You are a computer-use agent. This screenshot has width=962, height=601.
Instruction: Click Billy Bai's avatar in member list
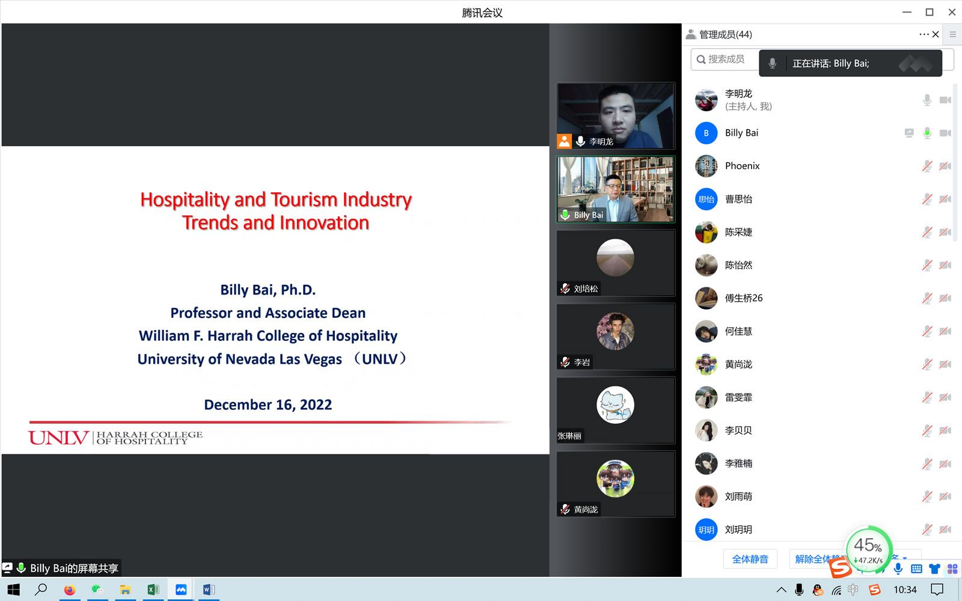point(706,133)
